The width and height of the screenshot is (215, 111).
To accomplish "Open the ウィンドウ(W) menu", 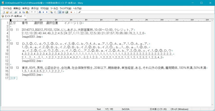I will pyautogui.click(x=66, y=8).
